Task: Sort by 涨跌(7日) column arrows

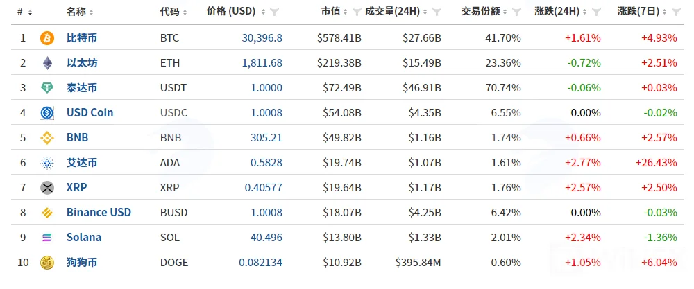Action: coord(665,12)
